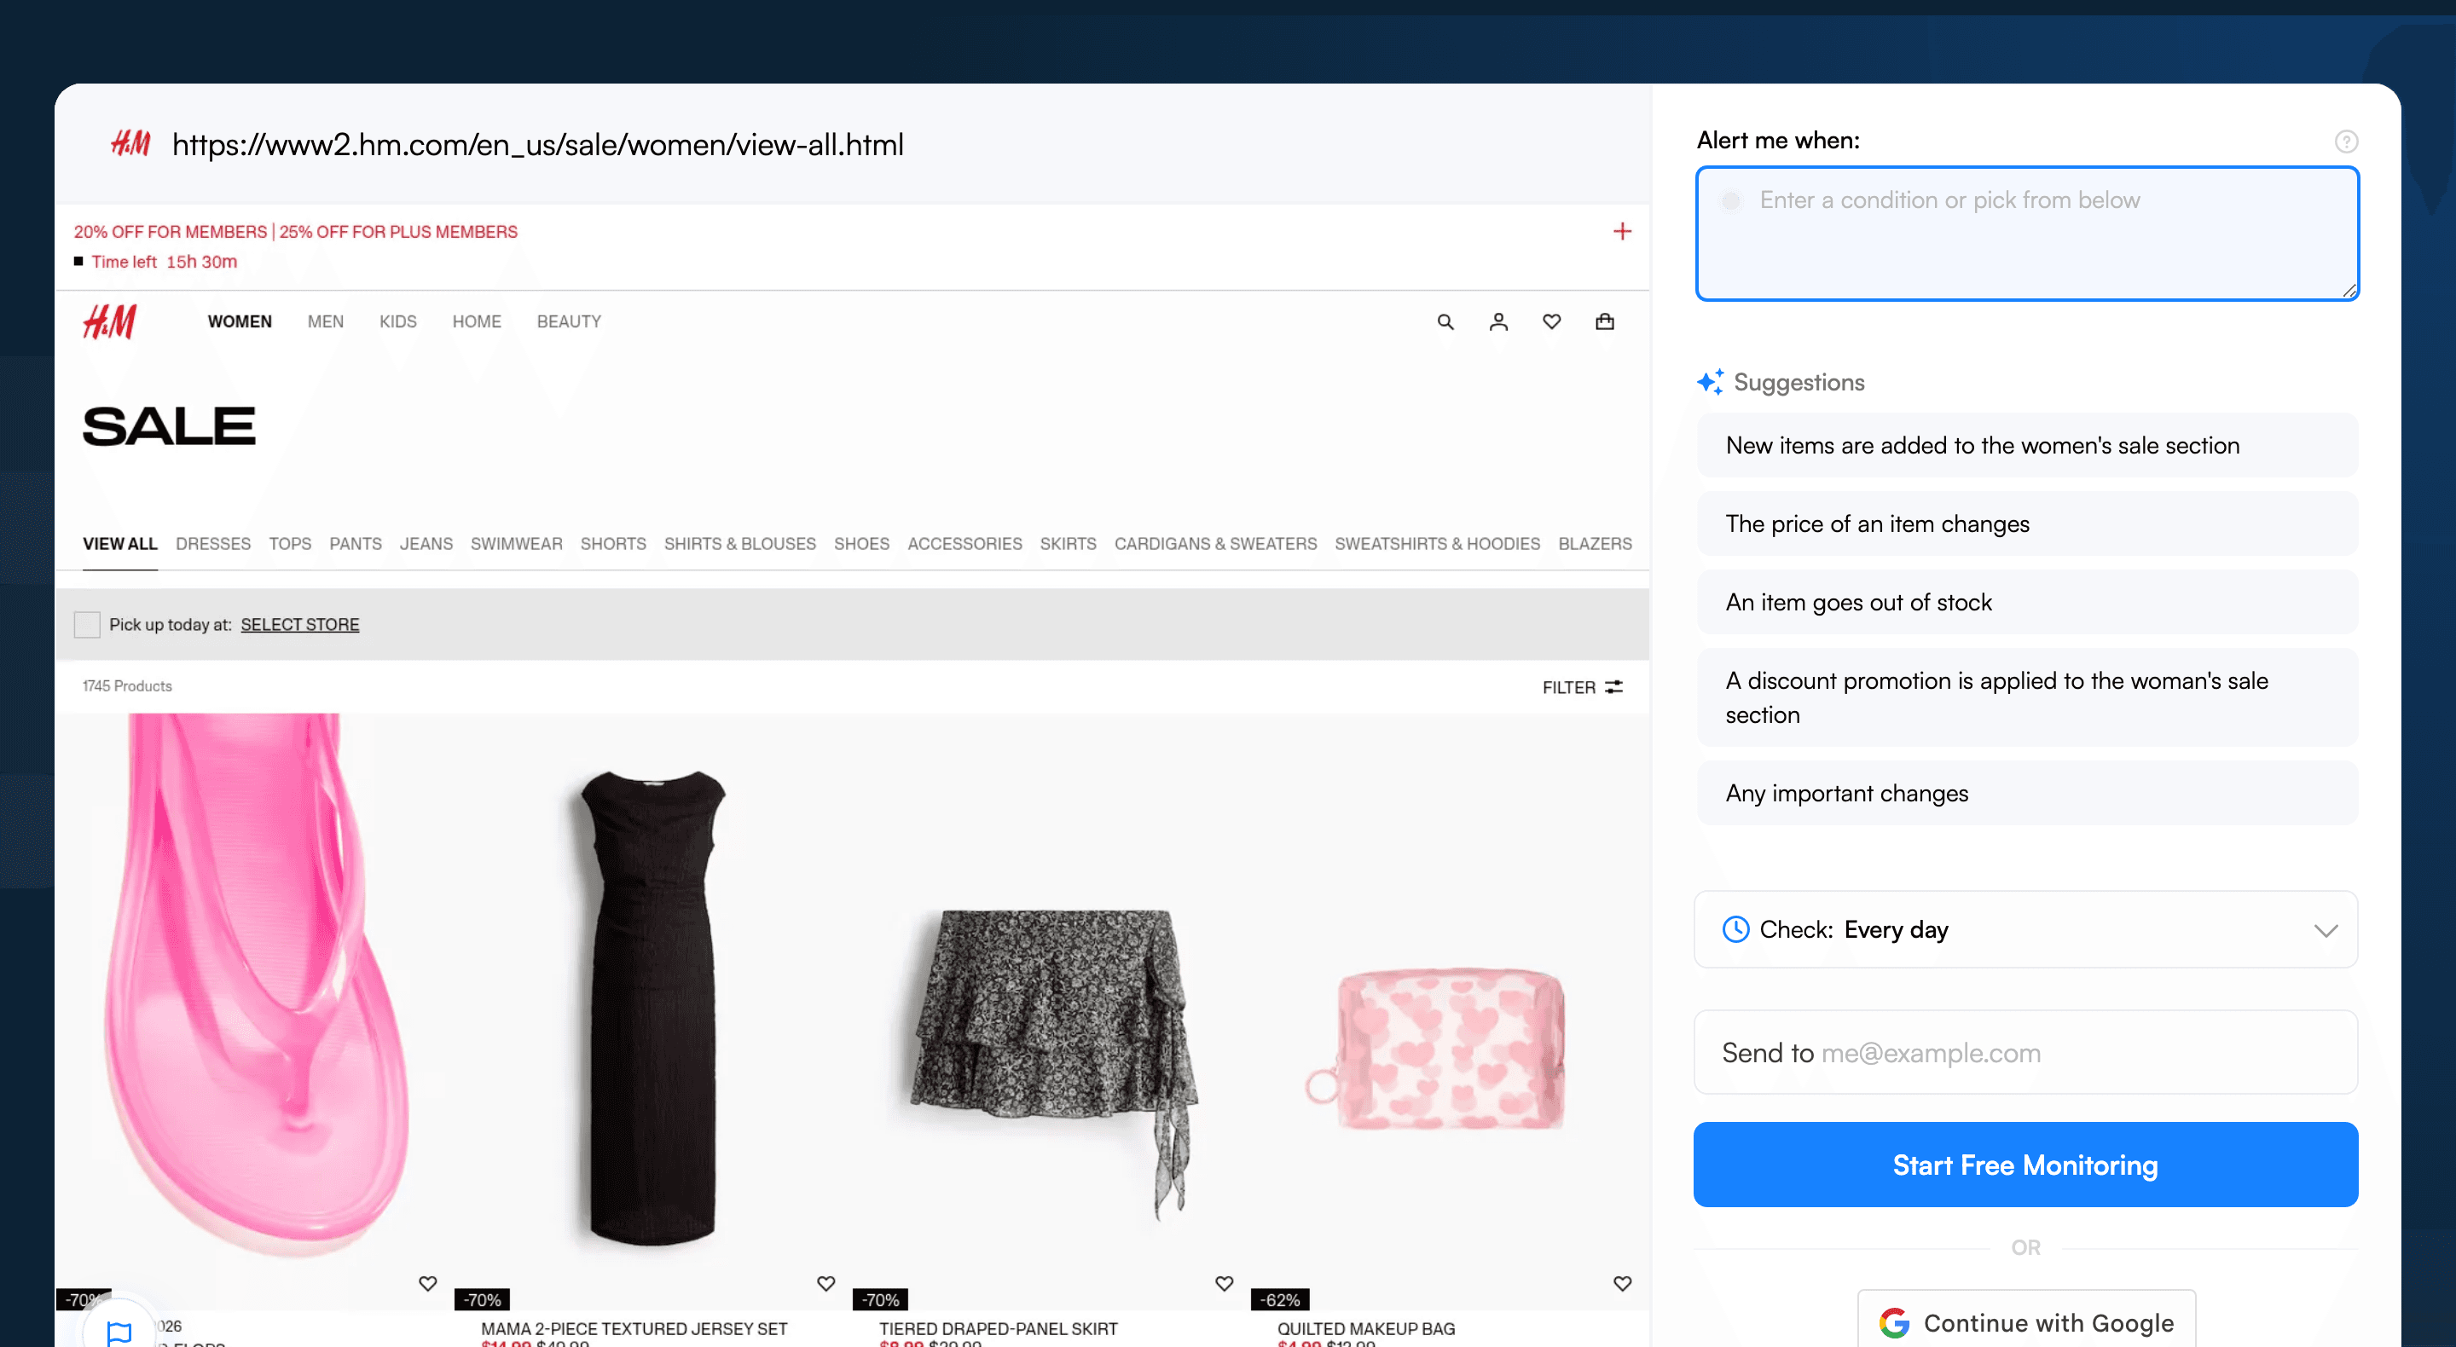Click the H&M logo in site header
The height and width of the screenshot is (1347, 2456).
(x=110, y=322)
